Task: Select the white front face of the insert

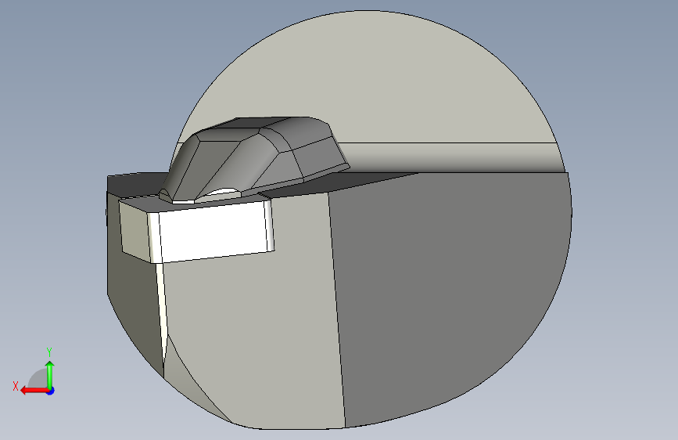Action: (214, 232)
